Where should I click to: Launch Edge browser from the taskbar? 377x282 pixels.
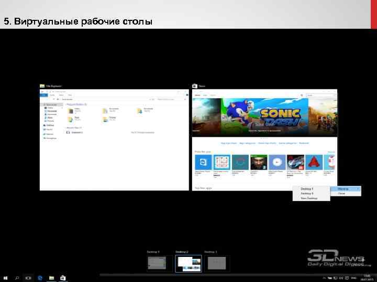point(40,278)
